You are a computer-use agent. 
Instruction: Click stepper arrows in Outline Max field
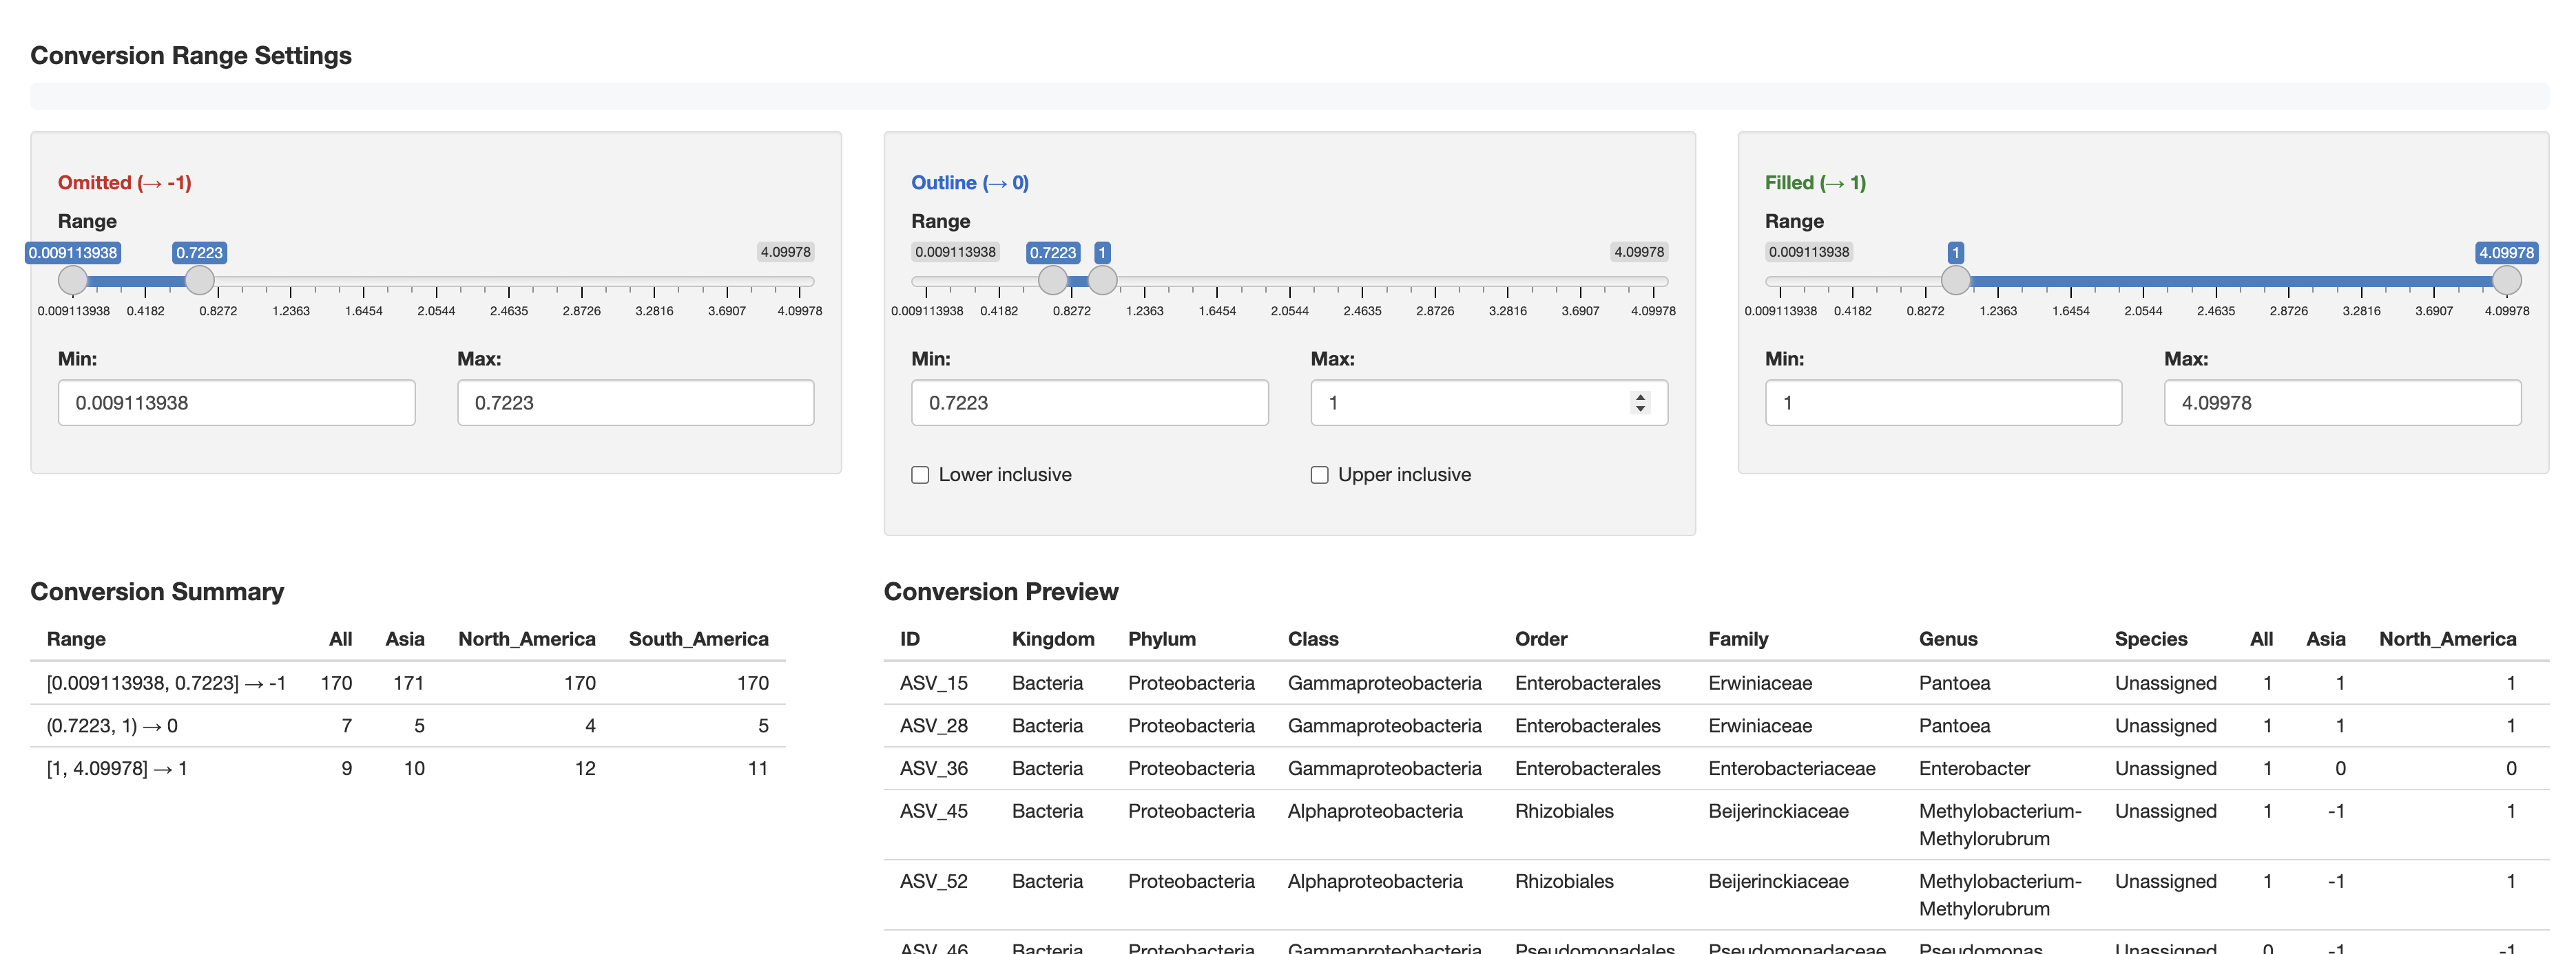(1640, 403)
